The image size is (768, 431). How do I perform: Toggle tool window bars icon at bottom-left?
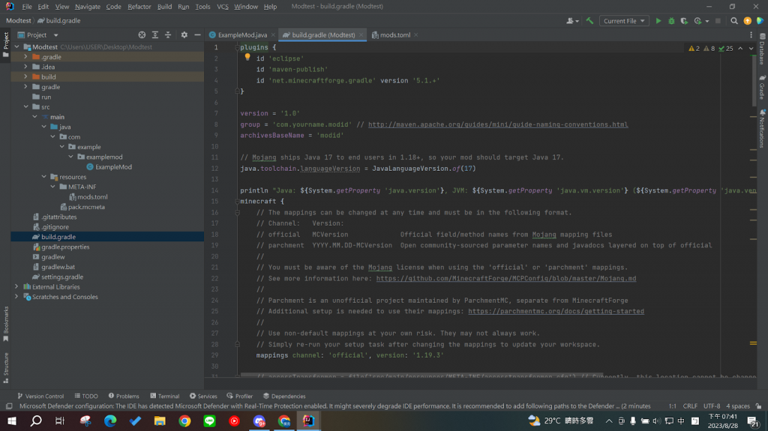pyautogui.click(x=9, y=406)
